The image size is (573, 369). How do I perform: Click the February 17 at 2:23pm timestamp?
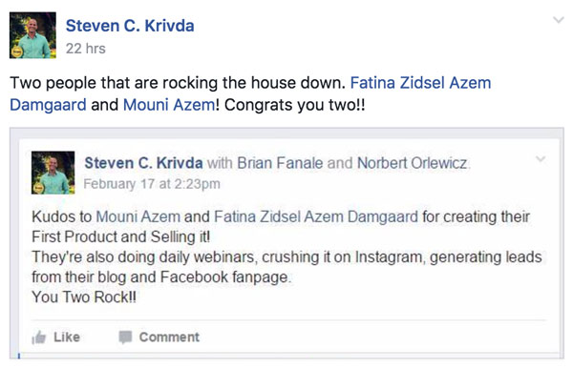pyautogui.click(x=152, y=184)
